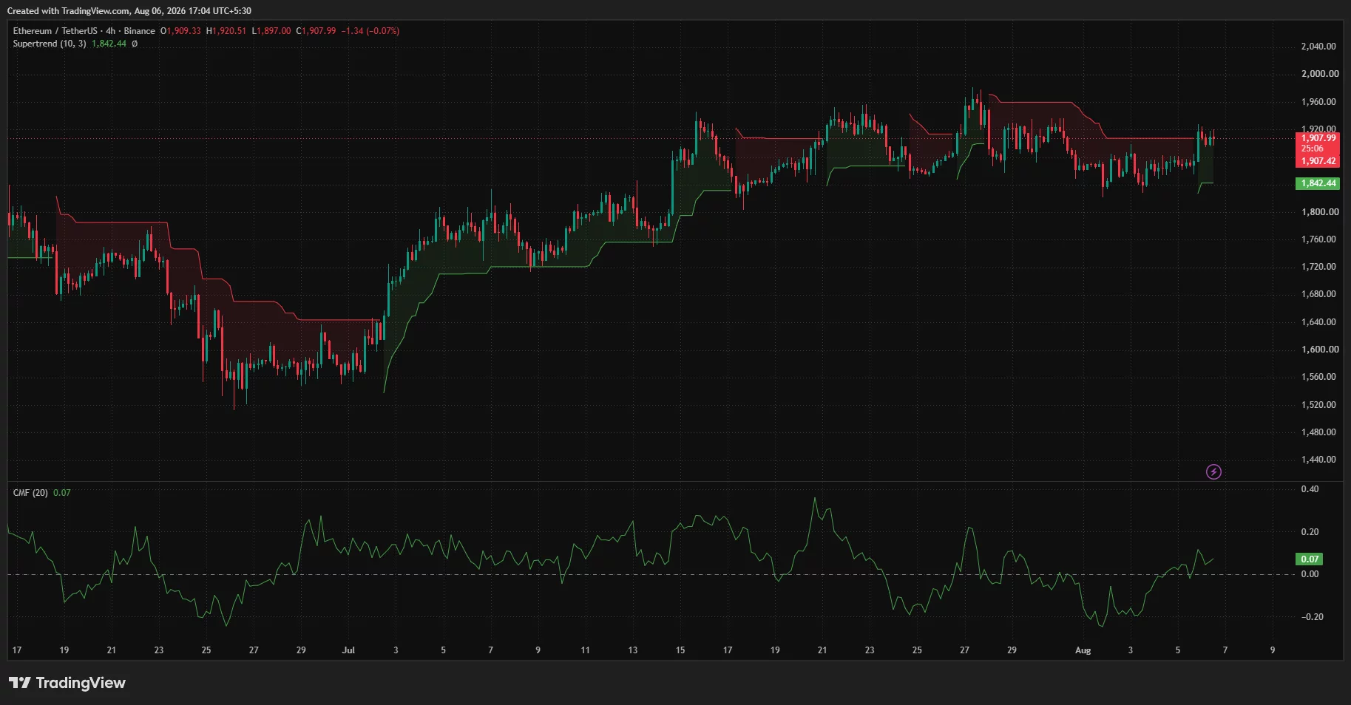Click the Binance exchange label
This screenshot has height=705, width=1351.
point(140,31)
